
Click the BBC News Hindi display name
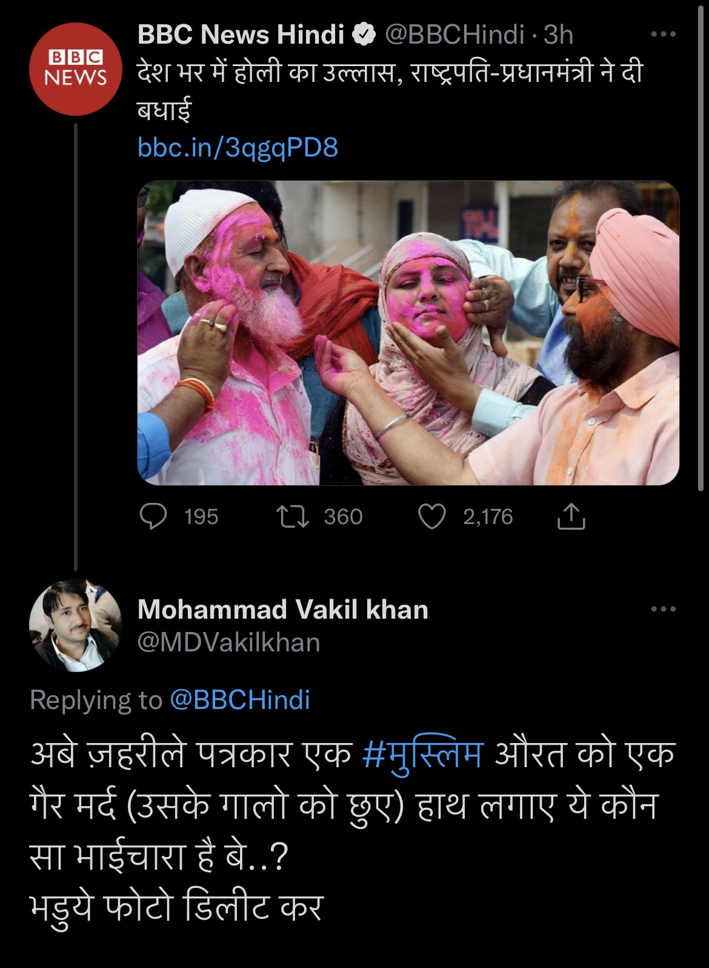(241, 35)
